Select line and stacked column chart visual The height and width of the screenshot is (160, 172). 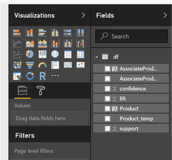pyautogui.click(x=55, y=43)
